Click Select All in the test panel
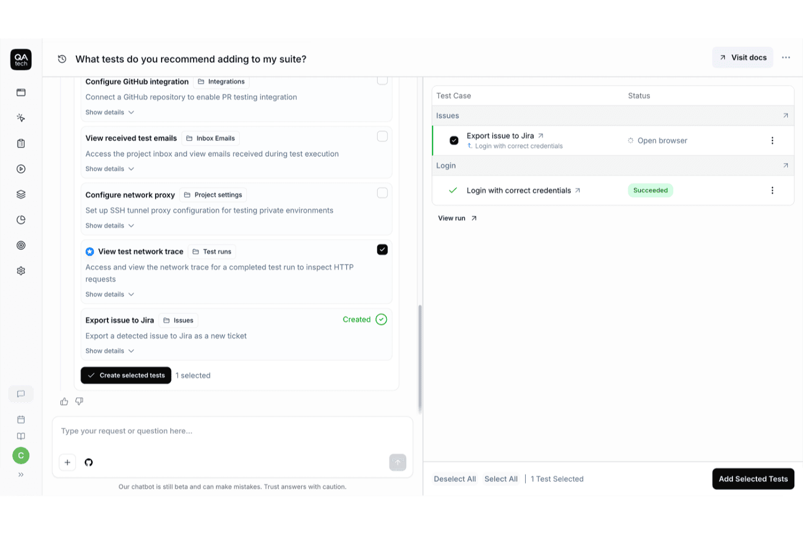 [x=501, y=479]
